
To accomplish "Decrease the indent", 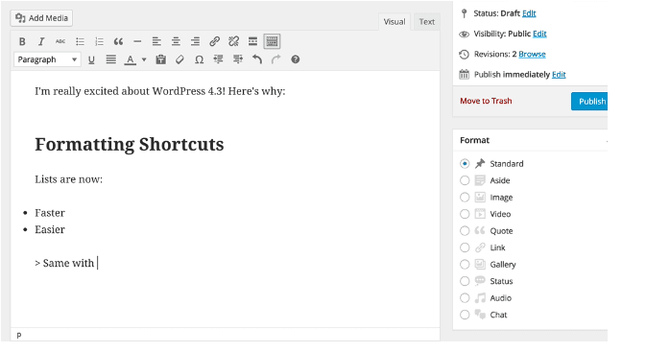I will coord(218,59).
